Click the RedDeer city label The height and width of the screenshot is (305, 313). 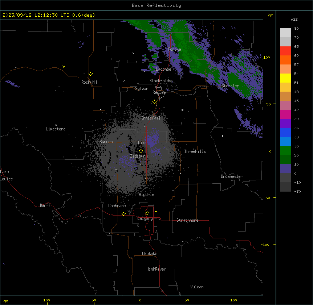[x=160, y=92]
